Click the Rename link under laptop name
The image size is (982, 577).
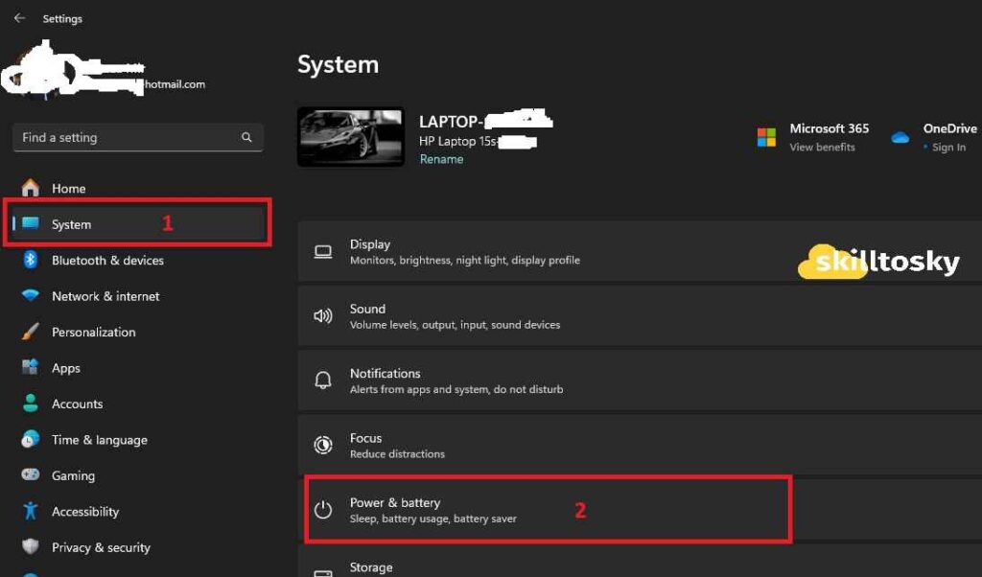[x=441, y=159]
